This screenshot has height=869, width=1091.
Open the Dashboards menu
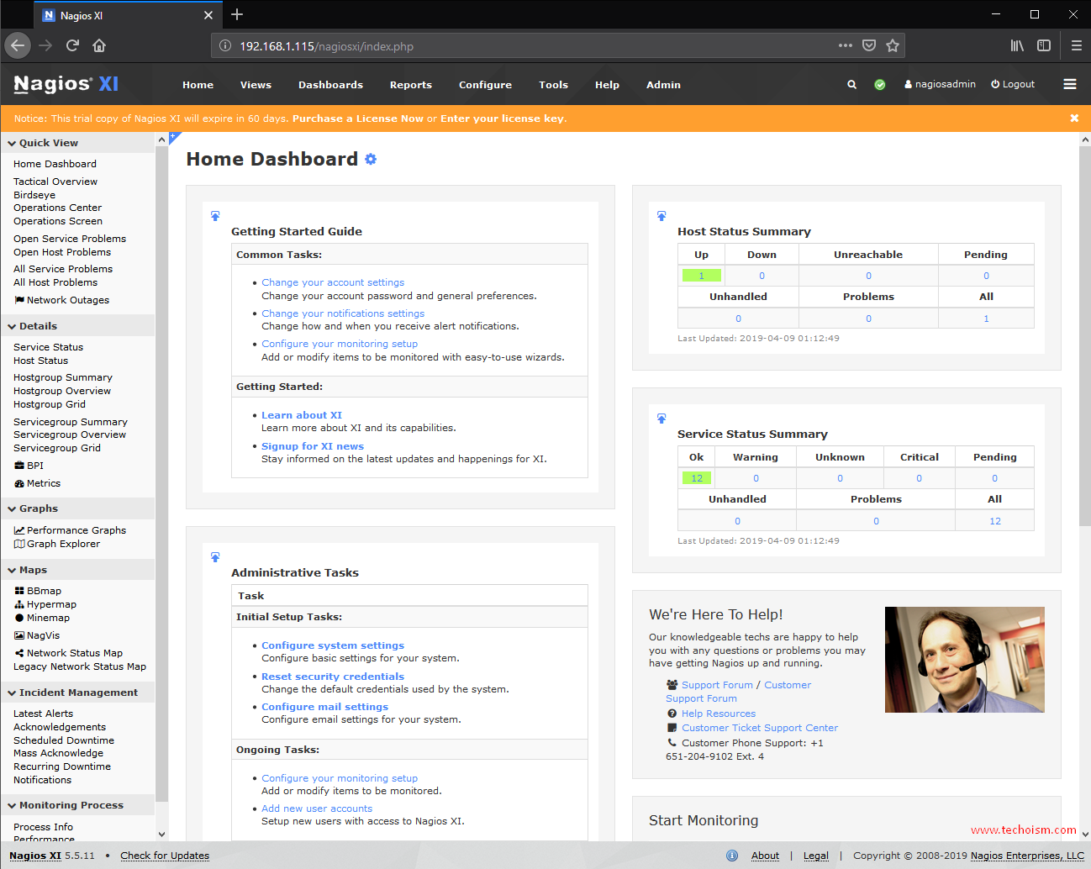pyautogui.click(x=330, y=85)
